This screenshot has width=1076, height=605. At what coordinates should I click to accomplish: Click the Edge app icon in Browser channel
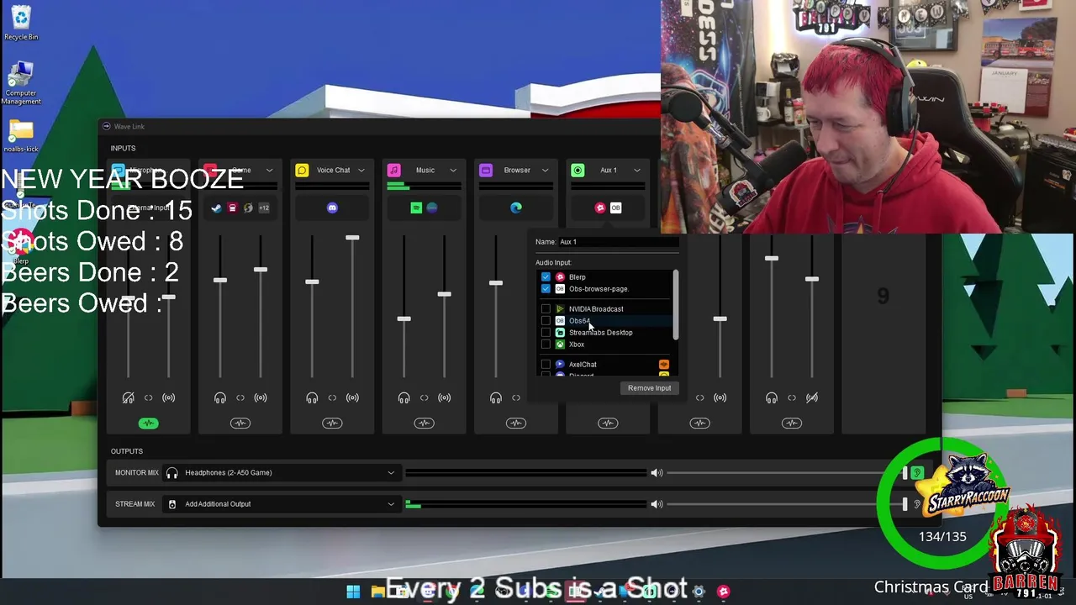[516, 208]
